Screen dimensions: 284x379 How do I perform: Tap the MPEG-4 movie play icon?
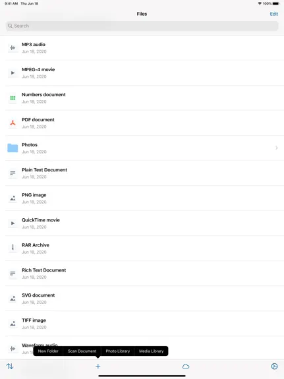tap(13, 73)
